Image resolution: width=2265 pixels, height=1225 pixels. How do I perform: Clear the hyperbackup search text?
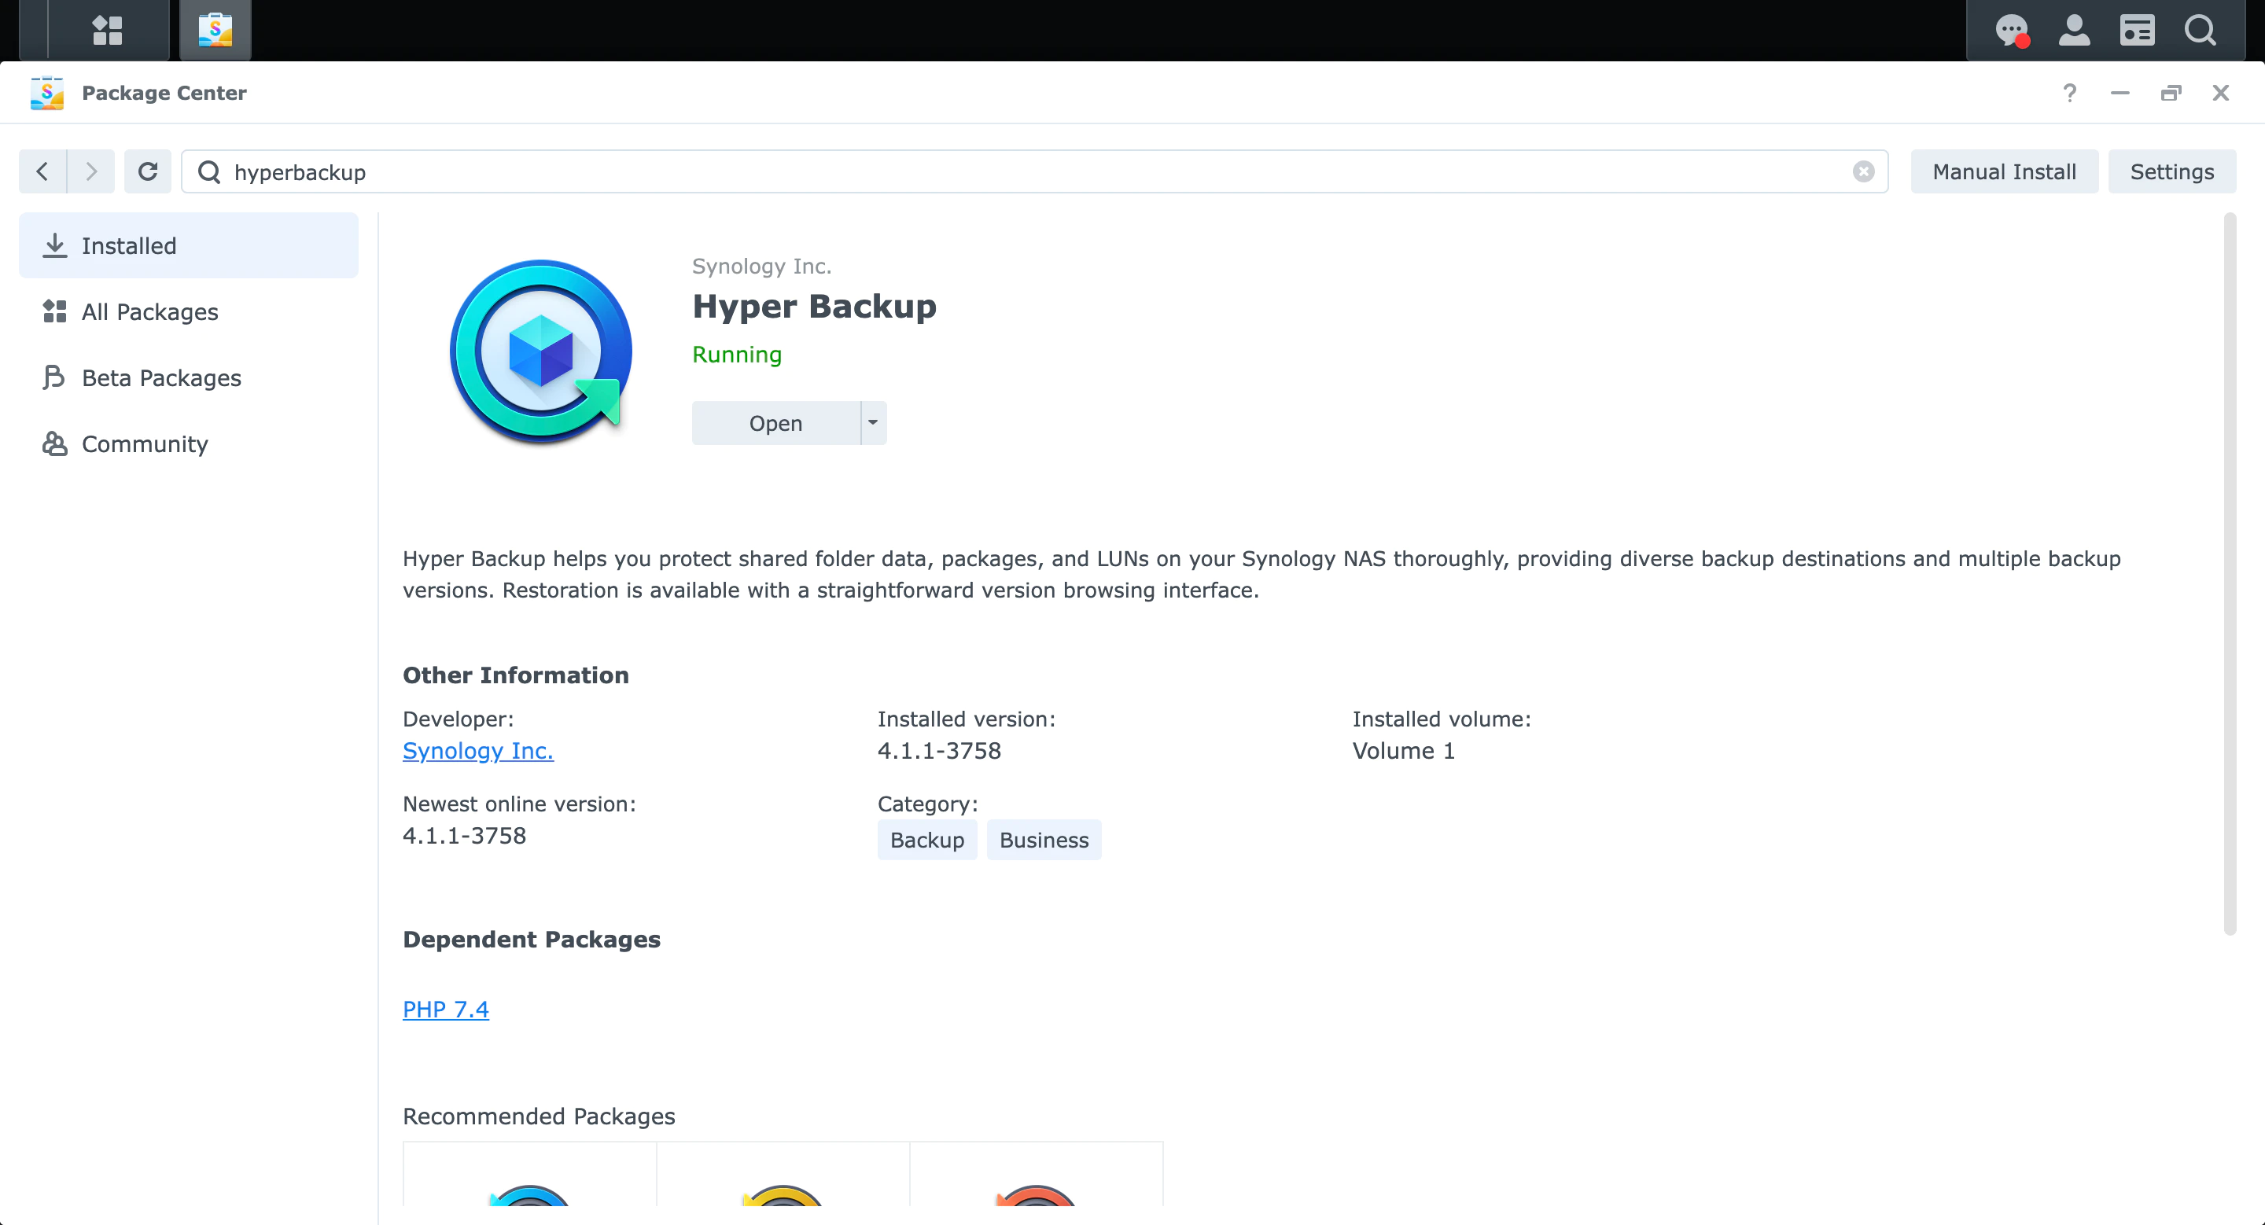point(1863,171)
